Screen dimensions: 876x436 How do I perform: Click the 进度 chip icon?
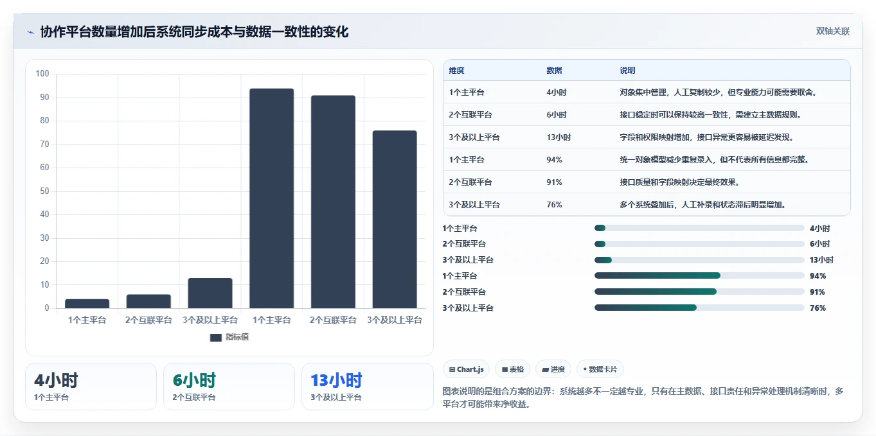tap(546, 370)
